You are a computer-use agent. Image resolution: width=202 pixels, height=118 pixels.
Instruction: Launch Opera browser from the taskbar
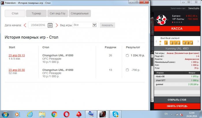click(67, 114)
